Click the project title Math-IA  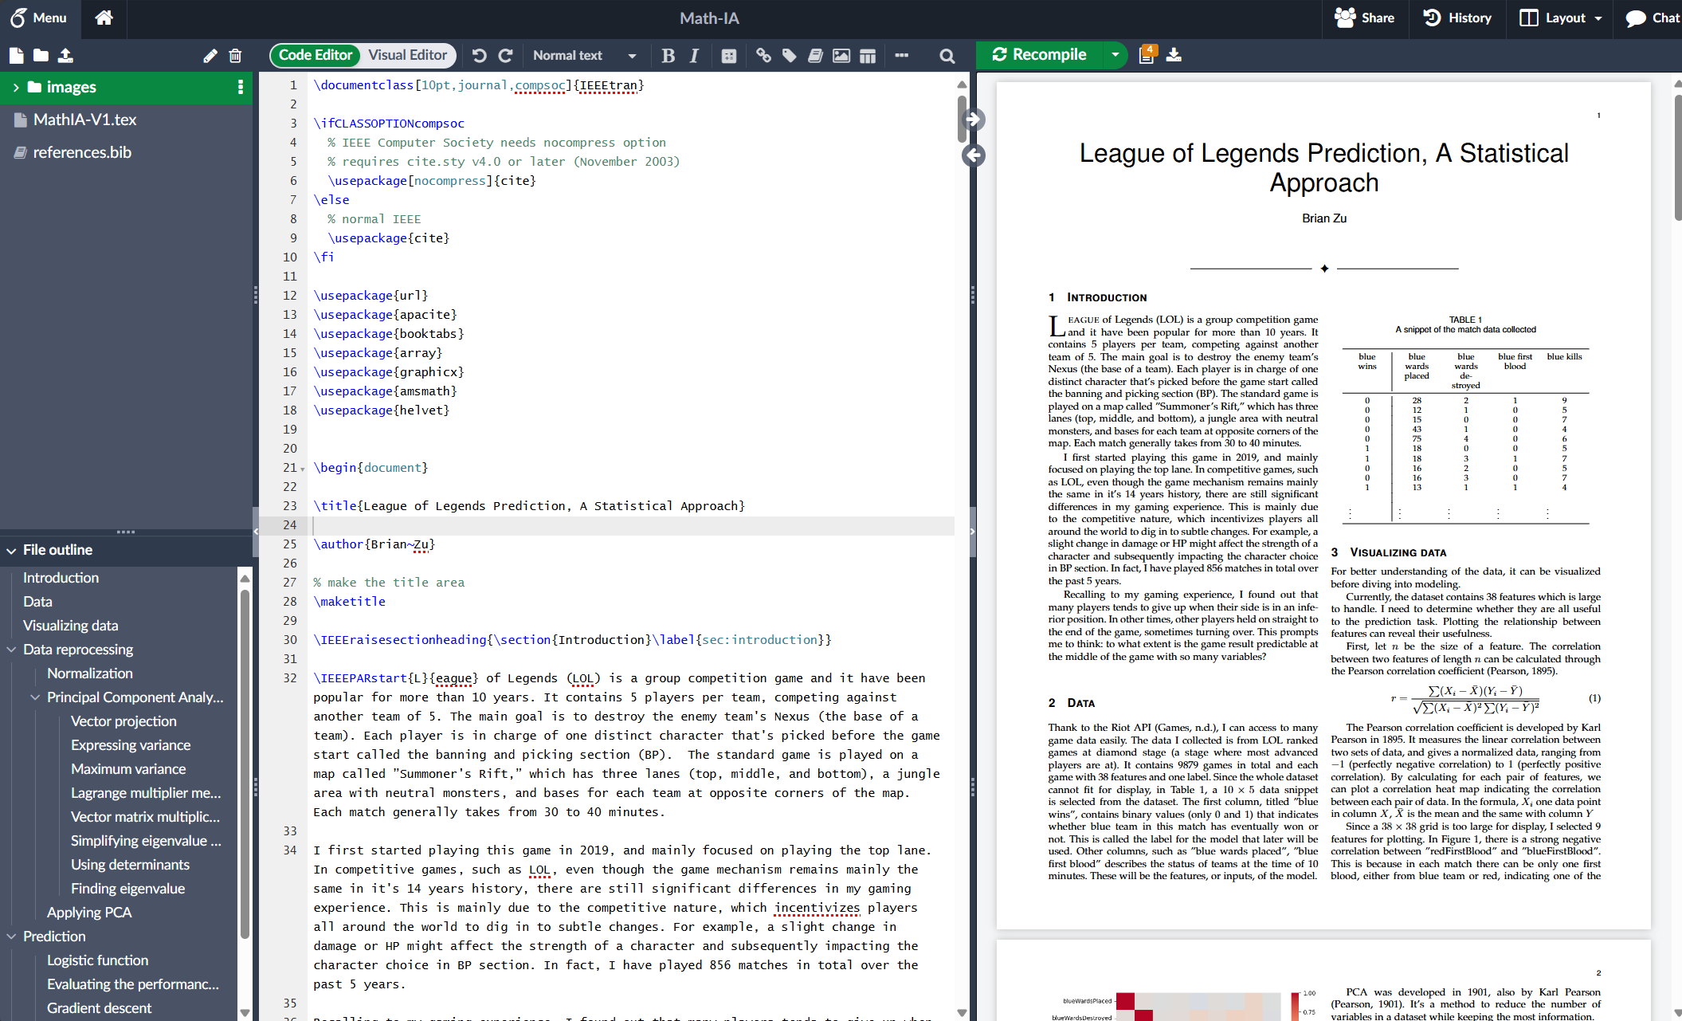point(709,18)
